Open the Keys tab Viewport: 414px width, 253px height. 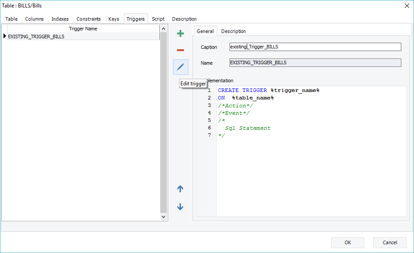coord(114,19)
